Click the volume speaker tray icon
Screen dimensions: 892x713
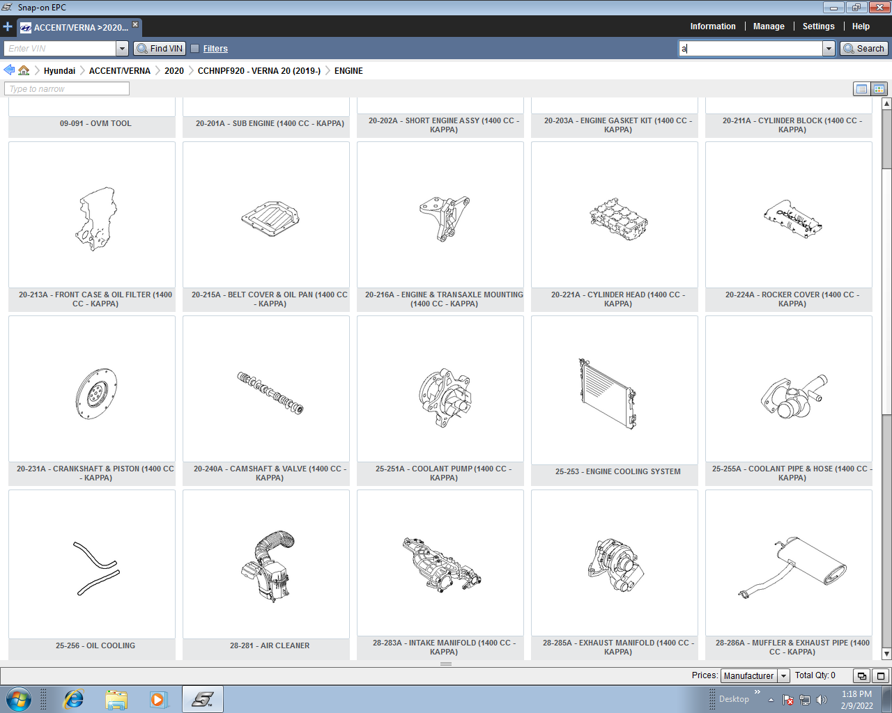tap(822, 700)
